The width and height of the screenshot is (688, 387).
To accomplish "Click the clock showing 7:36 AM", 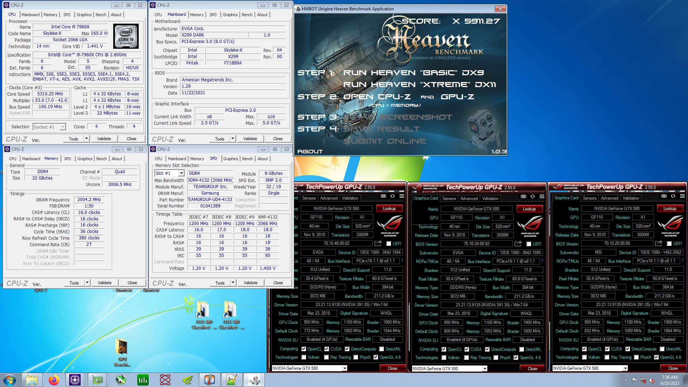I will [669, 377].
